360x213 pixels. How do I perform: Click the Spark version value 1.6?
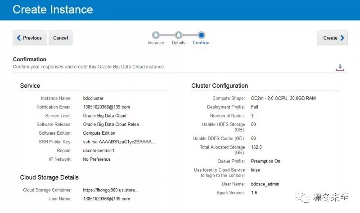point(254,193)
